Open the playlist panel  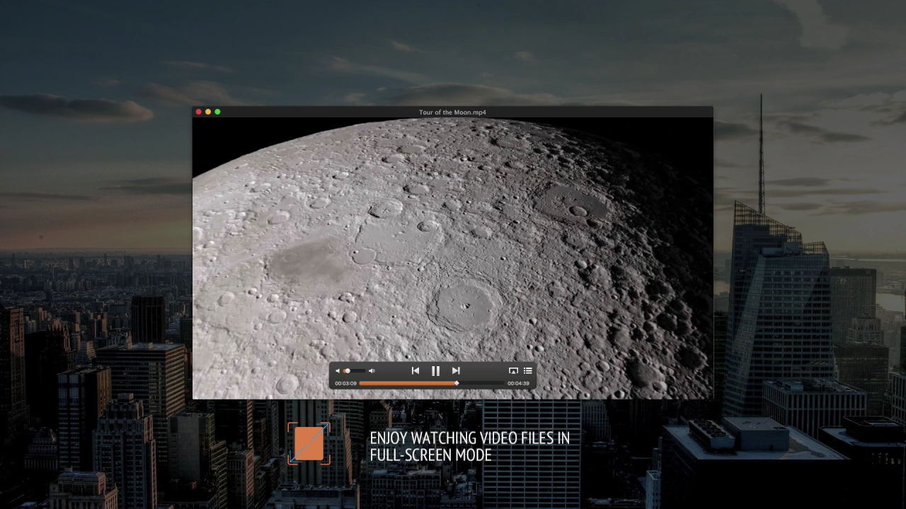pos(527,370)
